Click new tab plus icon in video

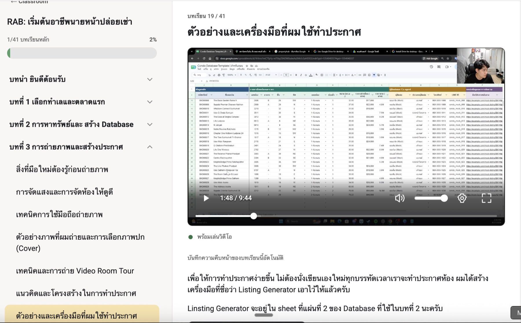coord(432,52)
